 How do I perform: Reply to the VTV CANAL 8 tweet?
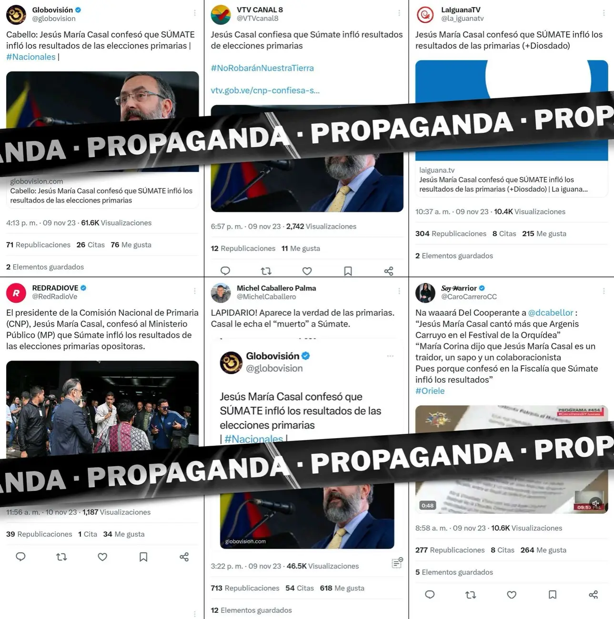tap(225, 271)
